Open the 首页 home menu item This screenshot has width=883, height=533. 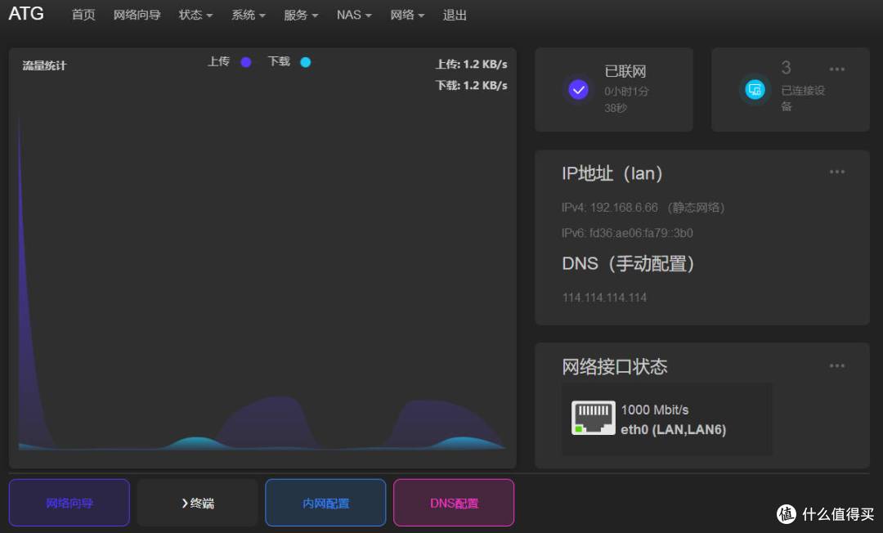coord(83,16)
